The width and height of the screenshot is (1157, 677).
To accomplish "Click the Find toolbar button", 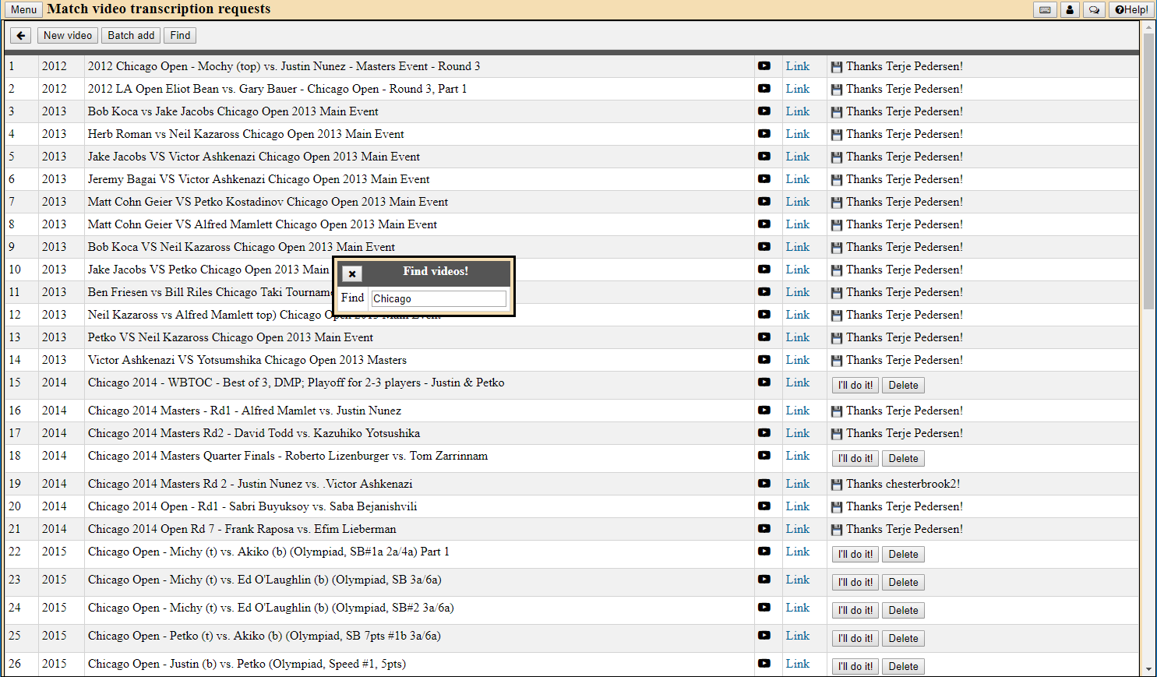I will 180,36.
